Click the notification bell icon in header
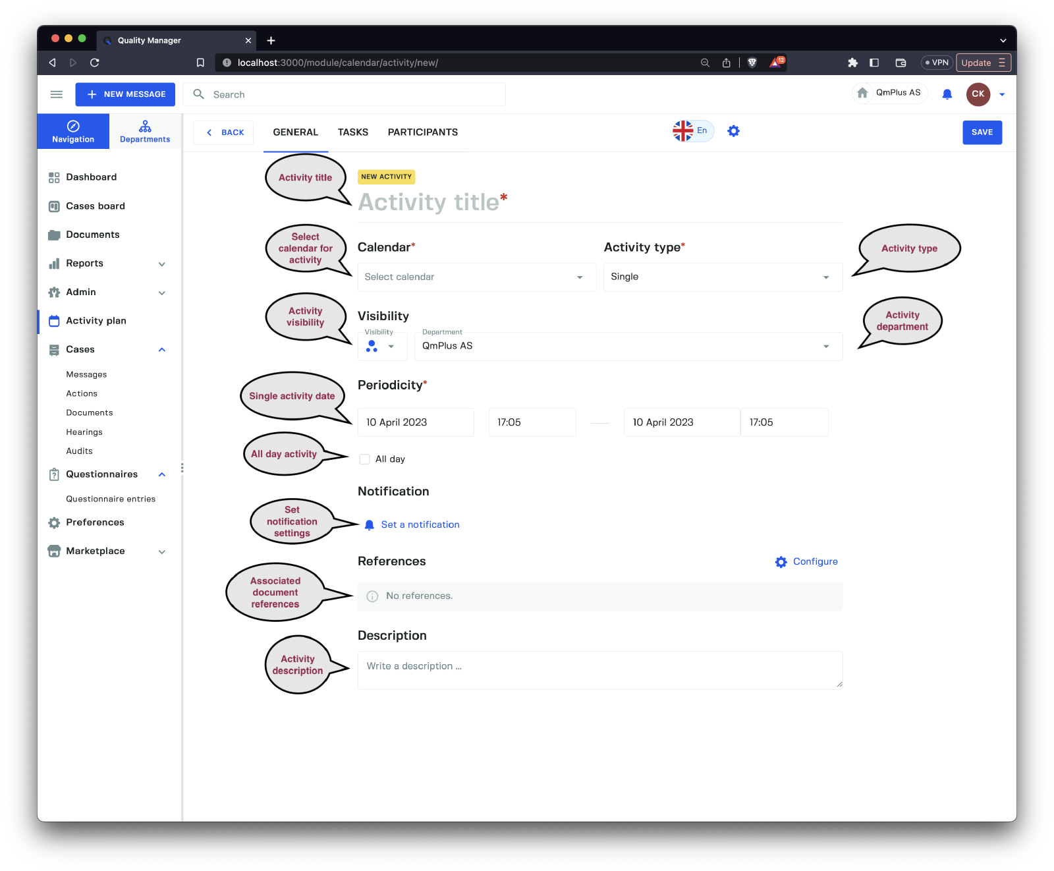 pos(947,94)
